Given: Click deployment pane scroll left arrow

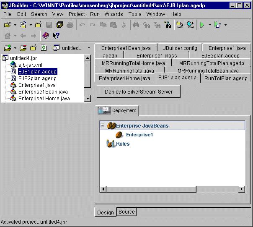Looking at the screenshot, I should pyautogui.click(x=103, y=189).
